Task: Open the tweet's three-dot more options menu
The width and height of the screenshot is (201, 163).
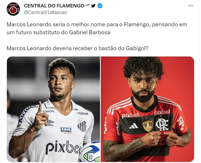Action: pos(191,6)
